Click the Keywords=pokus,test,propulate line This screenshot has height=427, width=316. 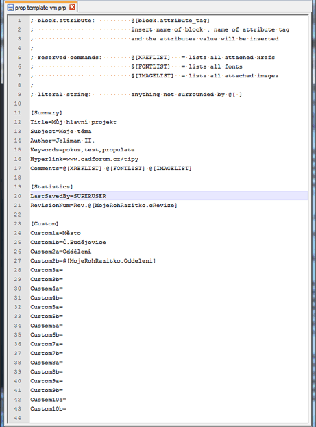coord(82,150)
